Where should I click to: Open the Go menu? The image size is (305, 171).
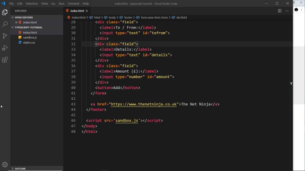pos(53,3)
